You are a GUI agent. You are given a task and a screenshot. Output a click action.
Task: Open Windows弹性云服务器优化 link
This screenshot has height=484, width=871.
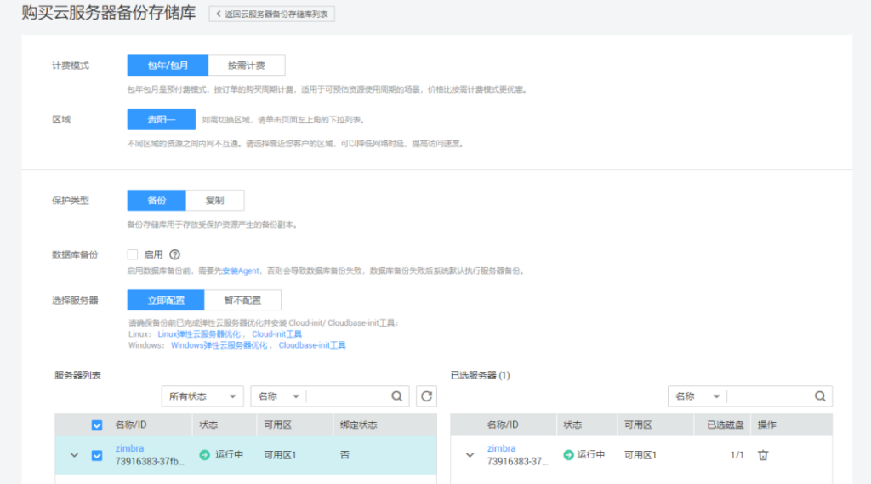pos(219,345)
